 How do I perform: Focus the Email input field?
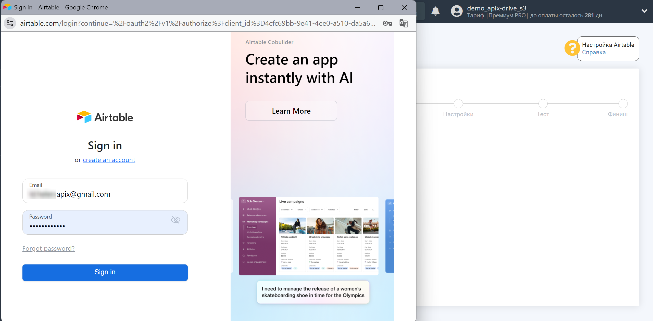coord(105,191)
